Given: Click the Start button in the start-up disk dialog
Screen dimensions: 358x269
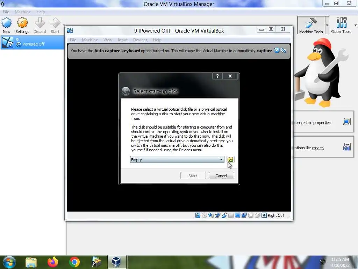Looking at the screenshot, I should tap(193, 176).
